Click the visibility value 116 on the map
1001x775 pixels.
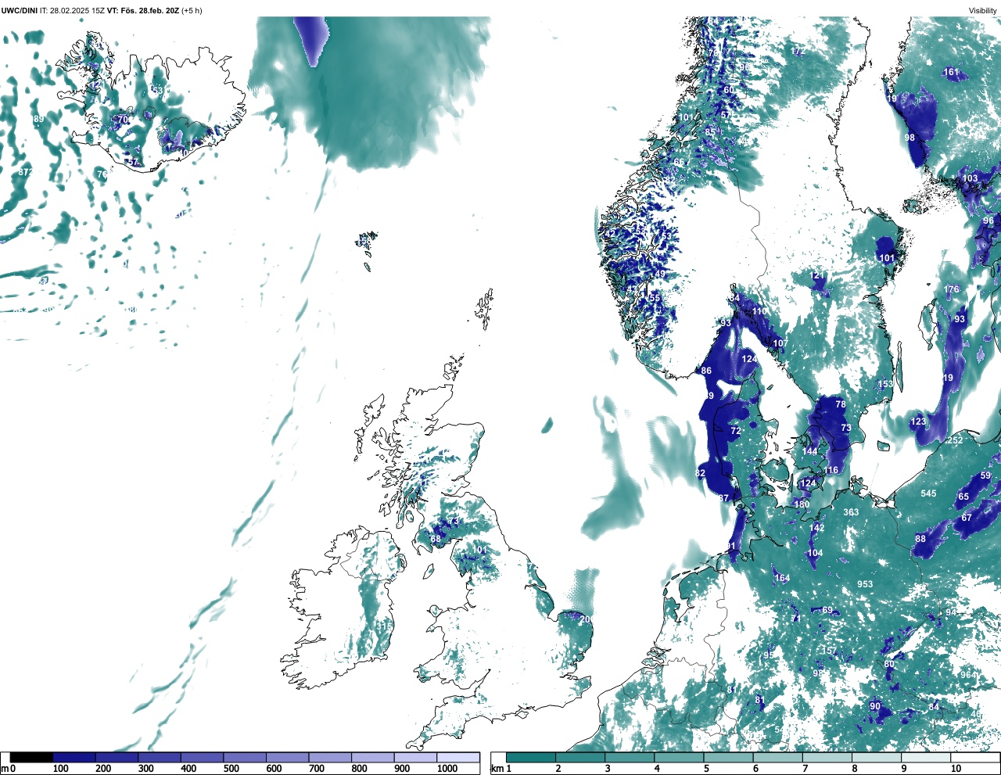pyautogui.click(x=831, y=470)
